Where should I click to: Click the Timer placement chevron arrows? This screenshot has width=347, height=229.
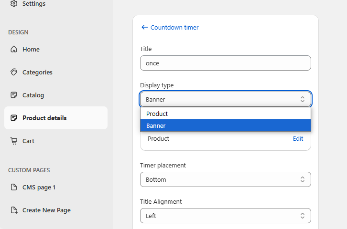pos(302,179)
